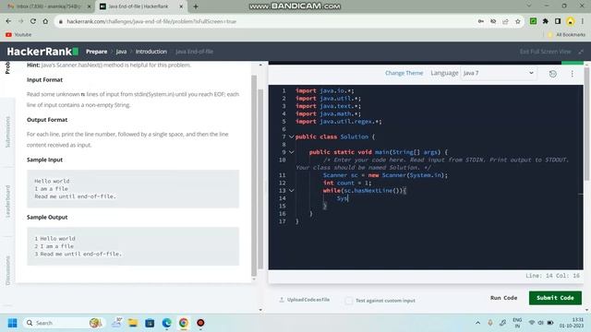
Task: Open the Extensions puzzle-piece menu
Action: pos(546,21)
